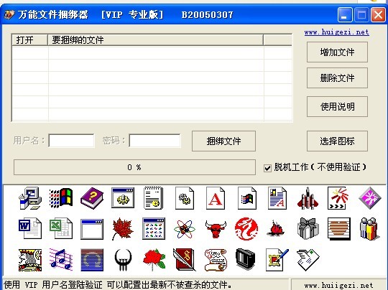Click the 增加文件 button
This screenshot has height=290, width=388.
point(337,52)
